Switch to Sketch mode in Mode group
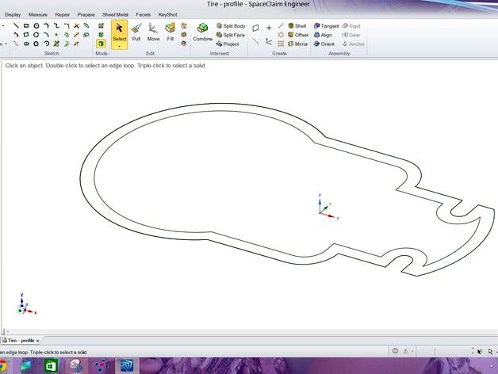Image resolution: width=498 pixels, height=374 pixels. click(101, 25)
